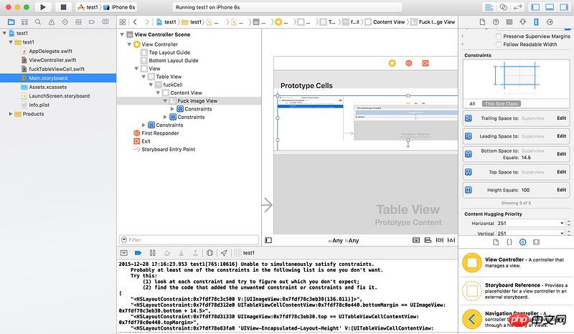The height and width of the screenshot is (334, 574).
Task: Enable Preserve Superview Margins checkbox
Action: (499, 36)
